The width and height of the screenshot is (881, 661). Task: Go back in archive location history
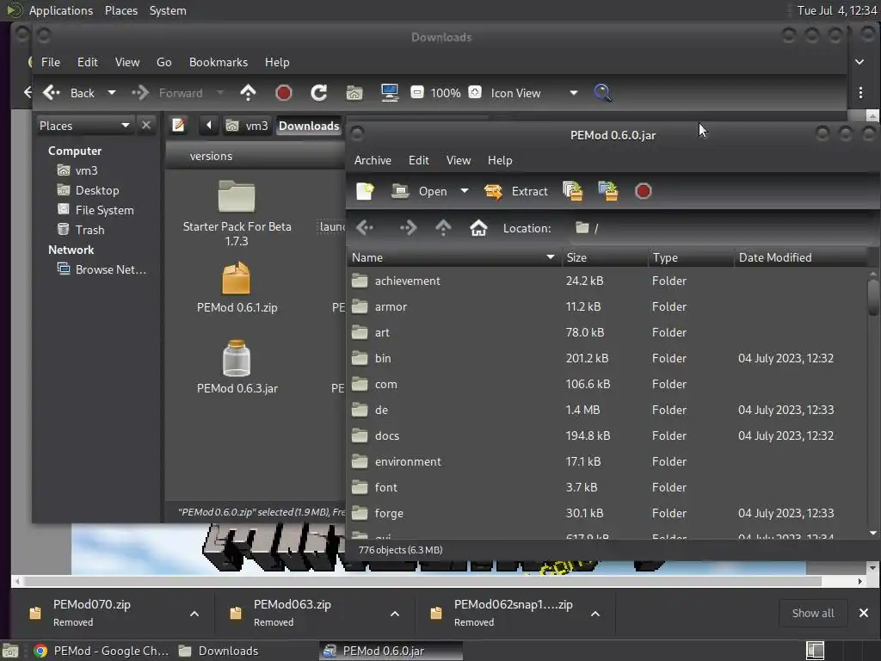[x=365, y=227]
